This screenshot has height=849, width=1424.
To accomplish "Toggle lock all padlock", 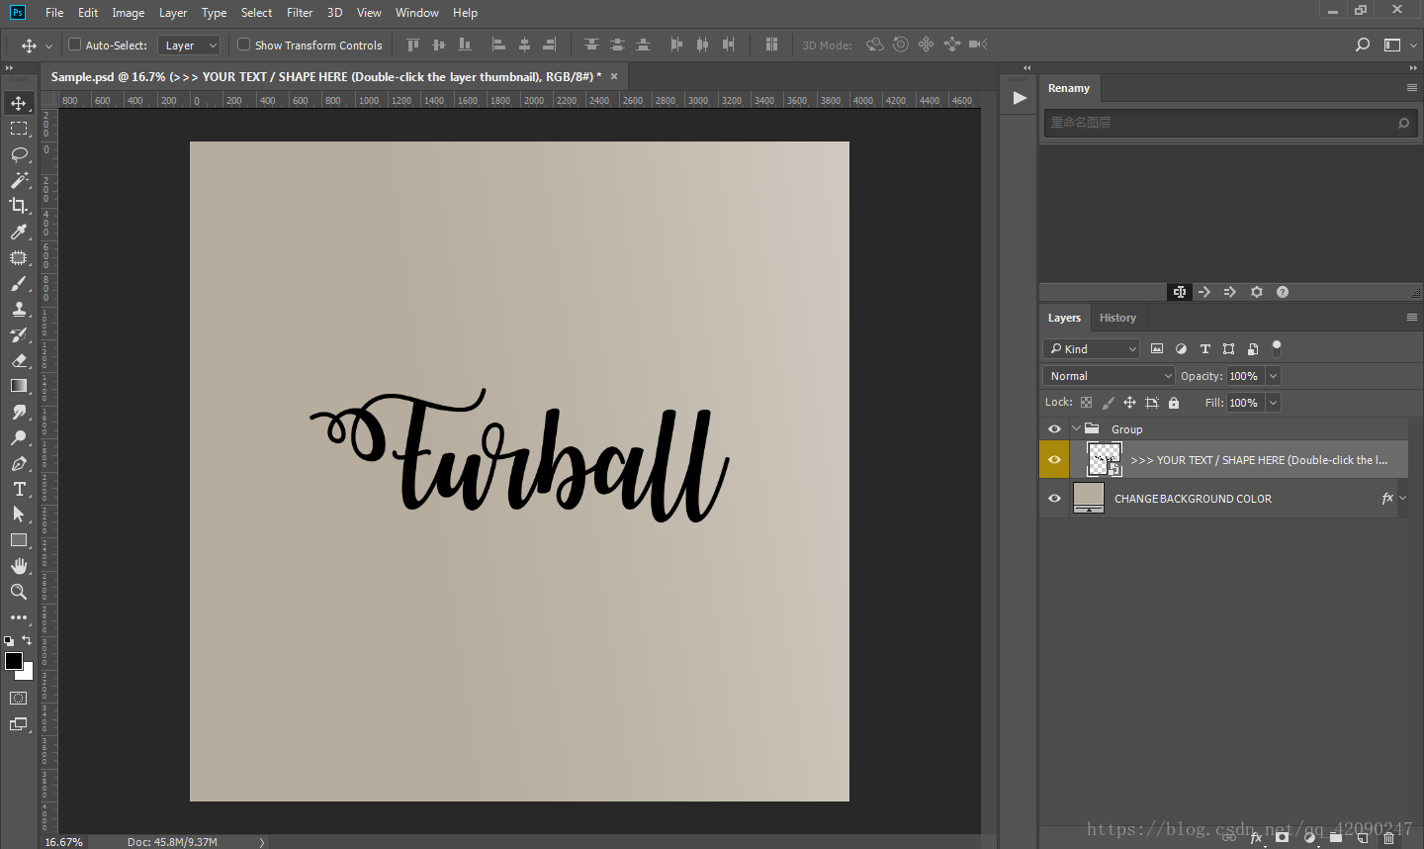I will [x=1174, y=403].
